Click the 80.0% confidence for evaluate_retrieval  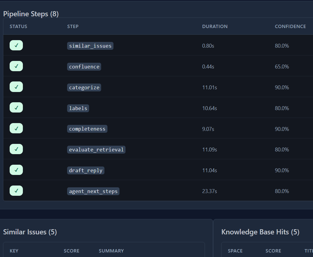click(x=282, y=150)
